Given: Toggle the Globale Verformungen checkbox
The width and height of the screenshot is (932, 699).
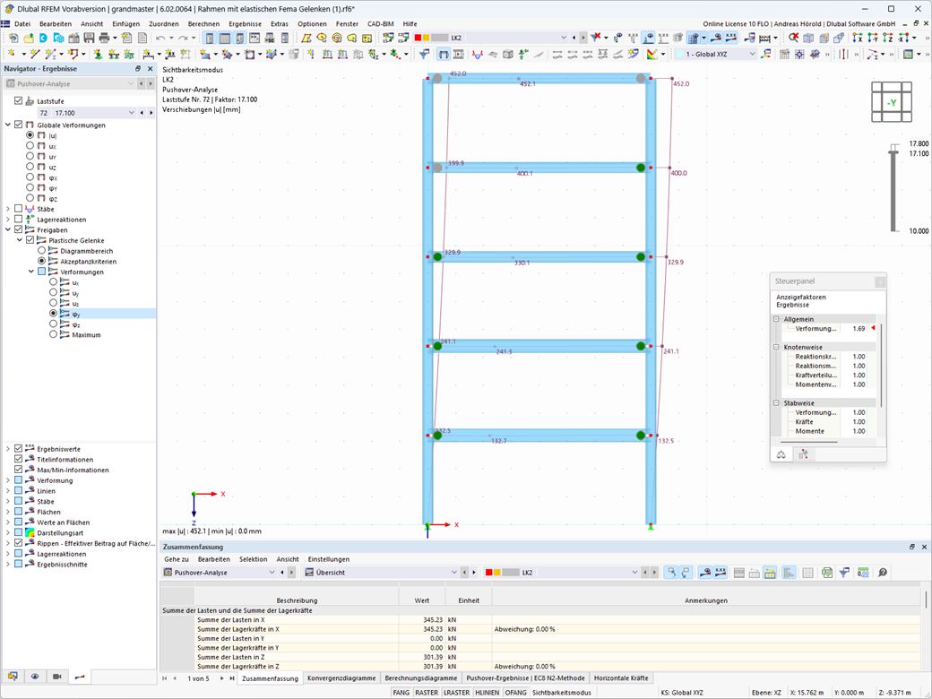Looking at the screenshot, I should pyautogui.click(x=19, y=125).
